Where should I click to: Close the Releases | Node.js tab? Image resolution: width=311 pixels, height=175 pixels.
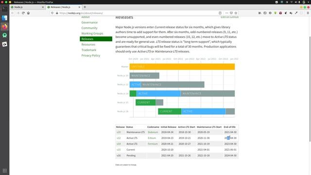coord(79,7)
